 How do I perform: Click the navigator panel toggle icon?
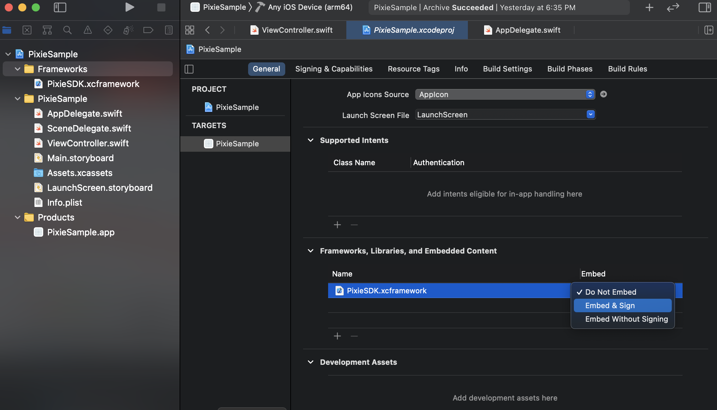coord(59,7)
